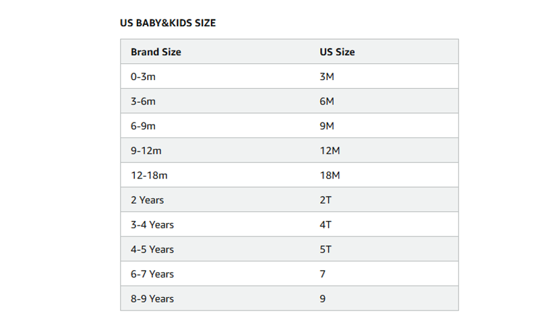Click the 0-3m brand size cell

click(x=143, y=77)
